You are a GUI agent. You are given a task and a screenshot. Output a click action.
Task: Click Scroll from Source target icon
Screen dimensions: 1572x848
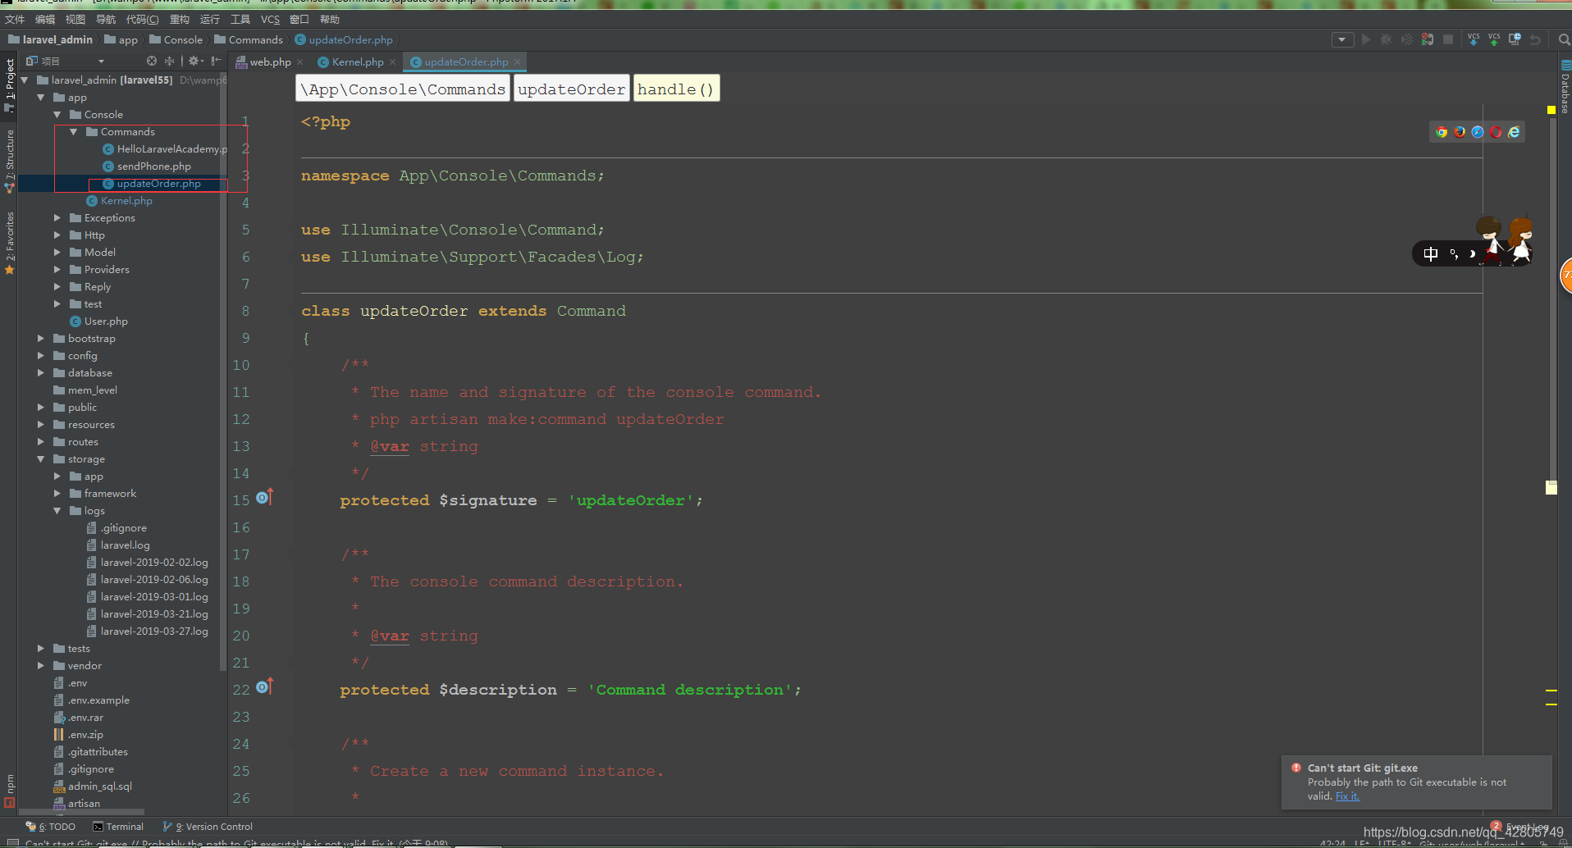coord(151,61)
